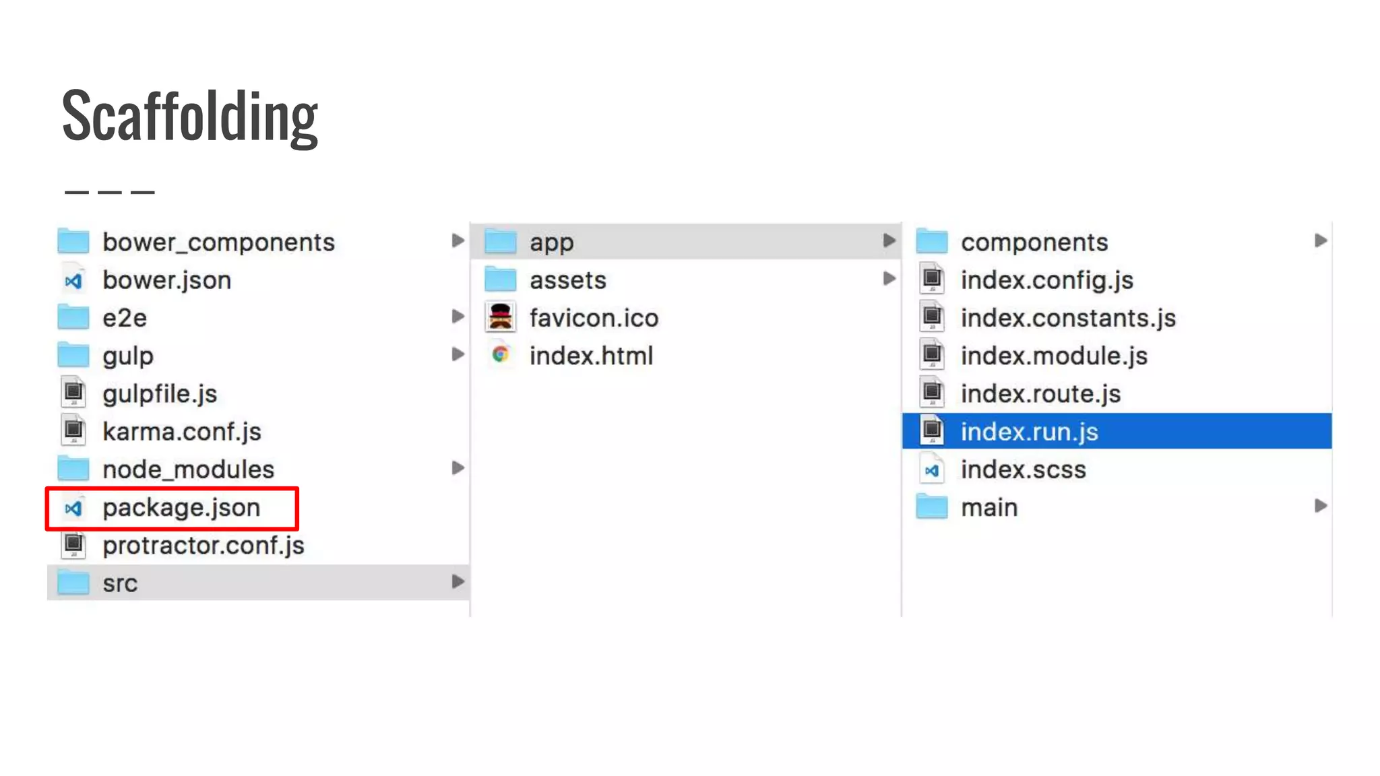Click the VS Code icon beside bower.json
This screenshot has height=776, width=1380.
tap(73, 280)
